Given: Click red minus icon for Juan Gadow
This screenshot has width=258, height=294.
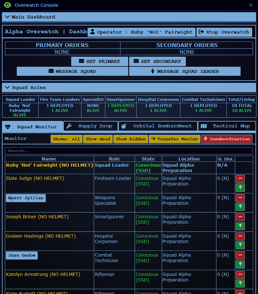Looking at the screenshot, I should click(x=240, y=256).
